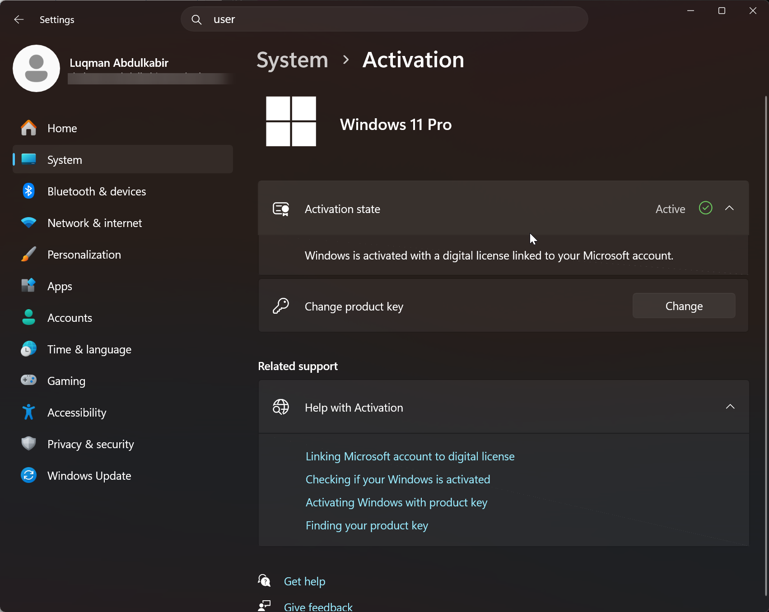
Task: Open Accessibility settings
Action: (123, 413)
